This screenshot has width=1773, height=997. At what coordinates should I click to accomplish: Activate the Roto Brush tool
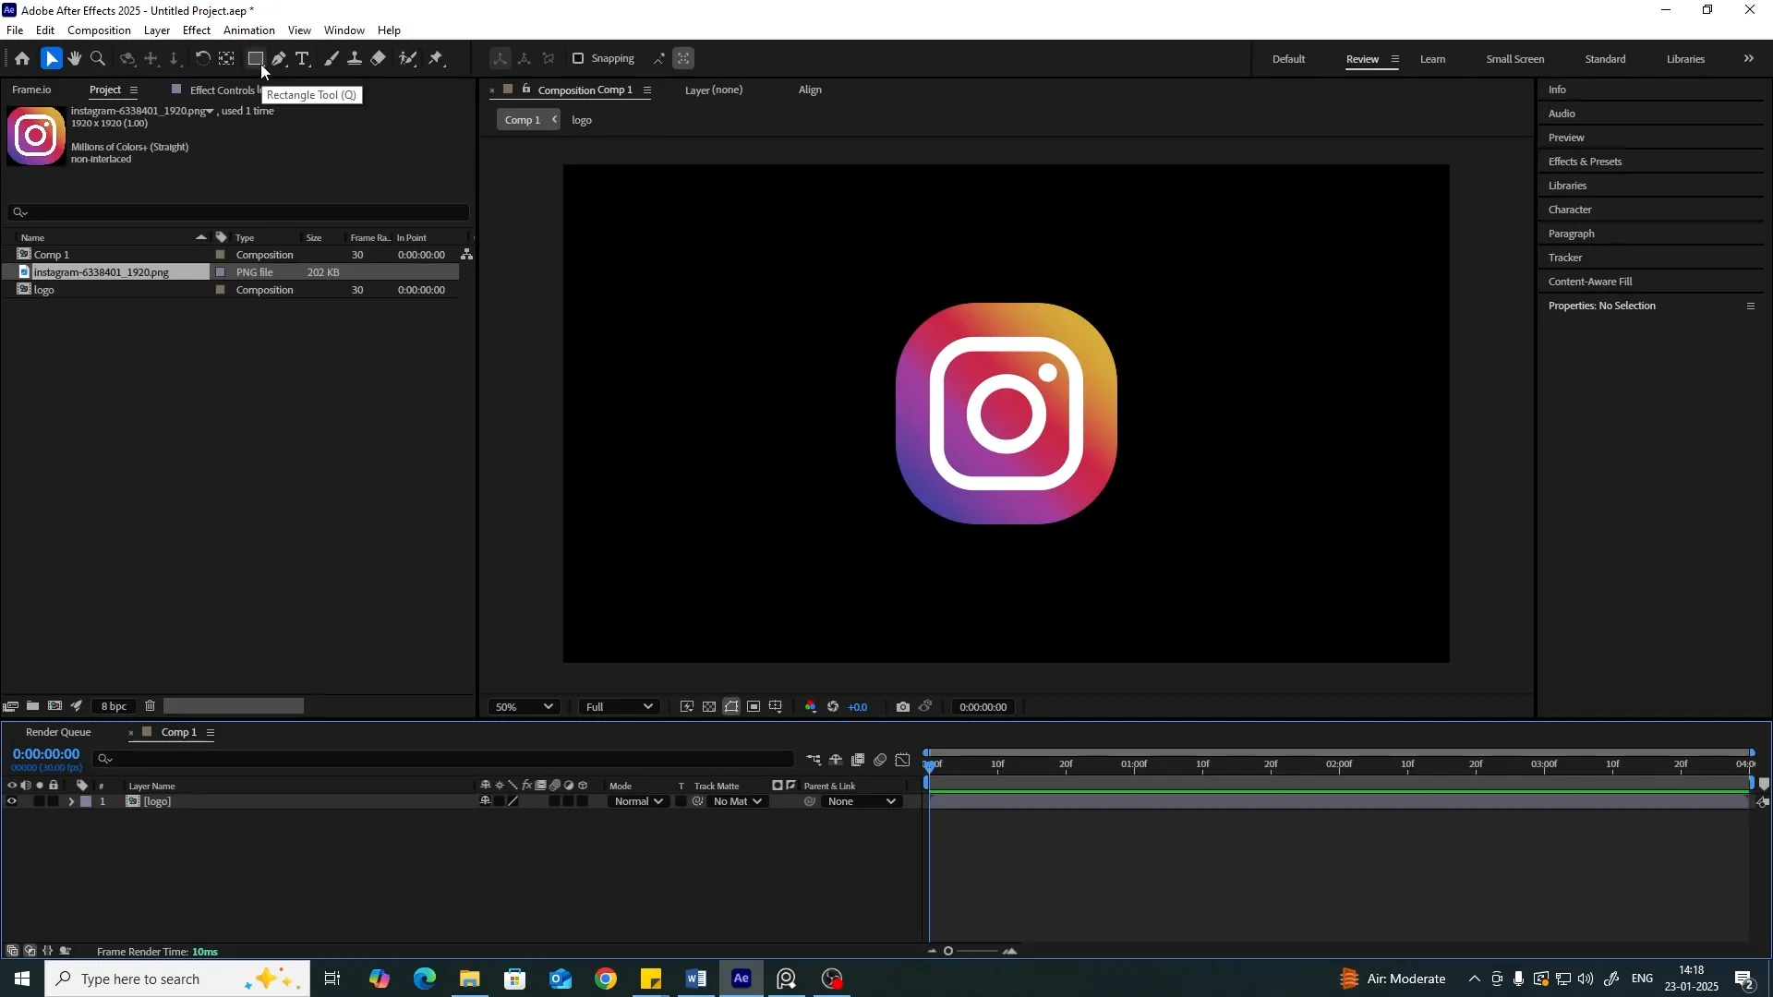pyautogui.click(x=407, y=58)
